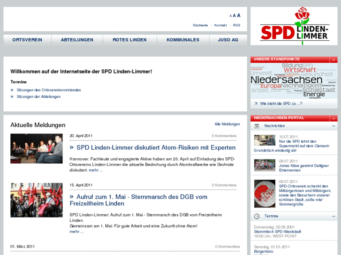341x255 pixels.
Task: Open Sitzungen der Abteilungen
Action: click(x=38, y=97)
